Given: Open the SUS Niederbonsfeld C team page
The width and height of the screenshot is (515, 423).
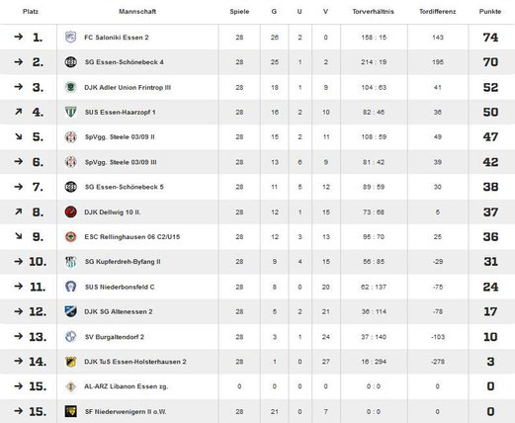Looking at the screenshot, I should 120,287.
